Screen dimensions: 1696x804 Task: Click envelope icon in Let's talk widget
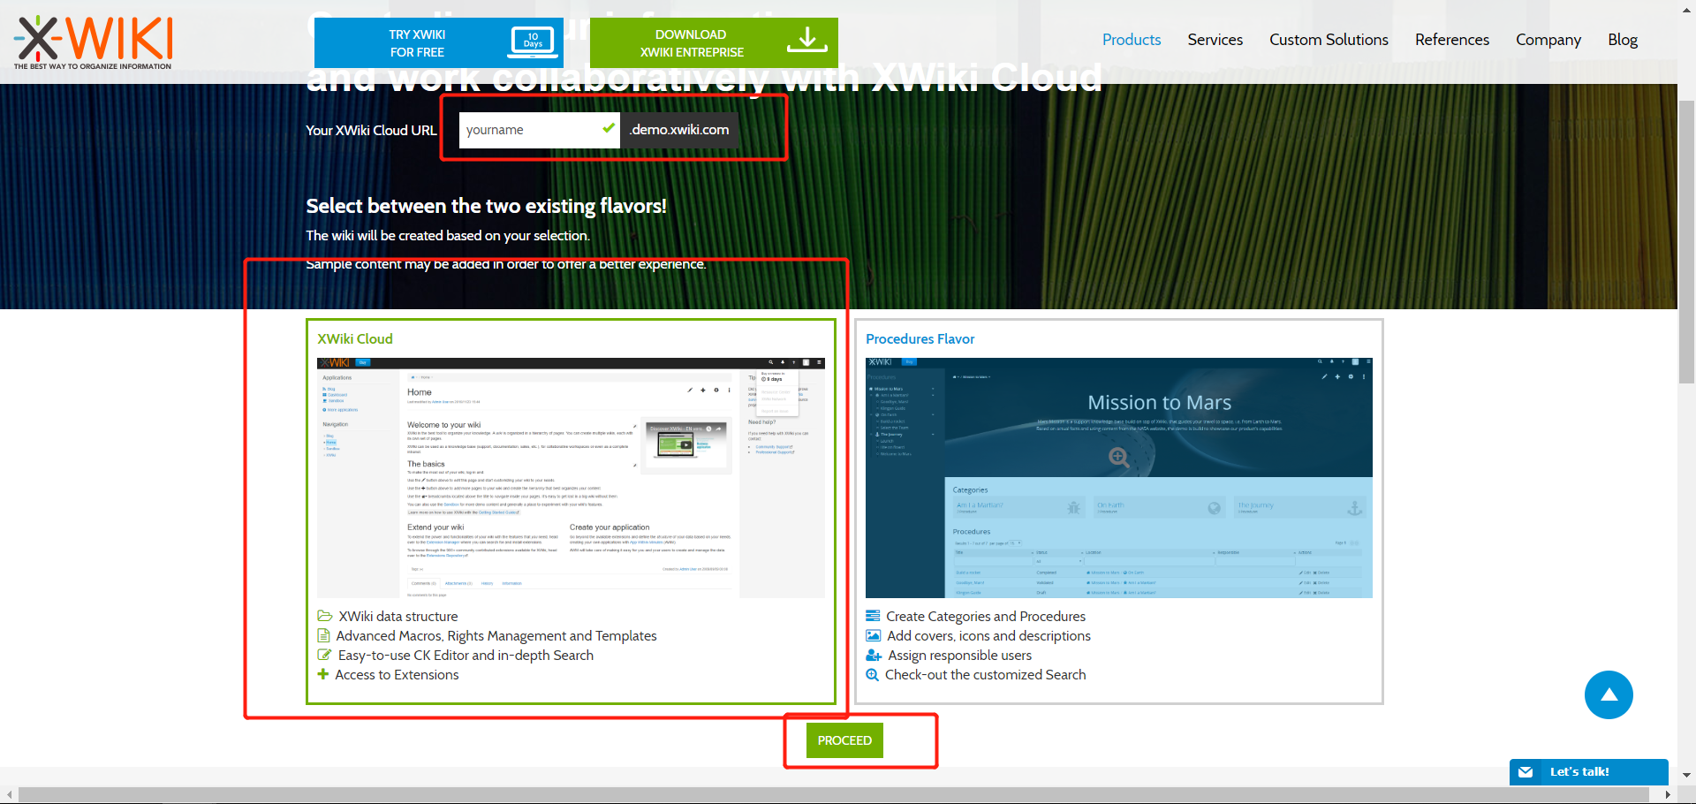(x=1526, y=772)
